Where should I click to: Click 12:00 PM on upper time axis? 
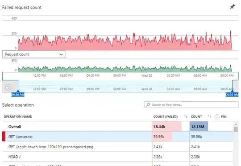click(39, 75)
